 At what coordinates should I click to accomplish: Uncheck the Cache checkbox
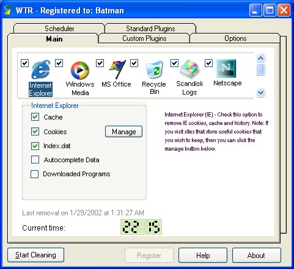[35, 117]
